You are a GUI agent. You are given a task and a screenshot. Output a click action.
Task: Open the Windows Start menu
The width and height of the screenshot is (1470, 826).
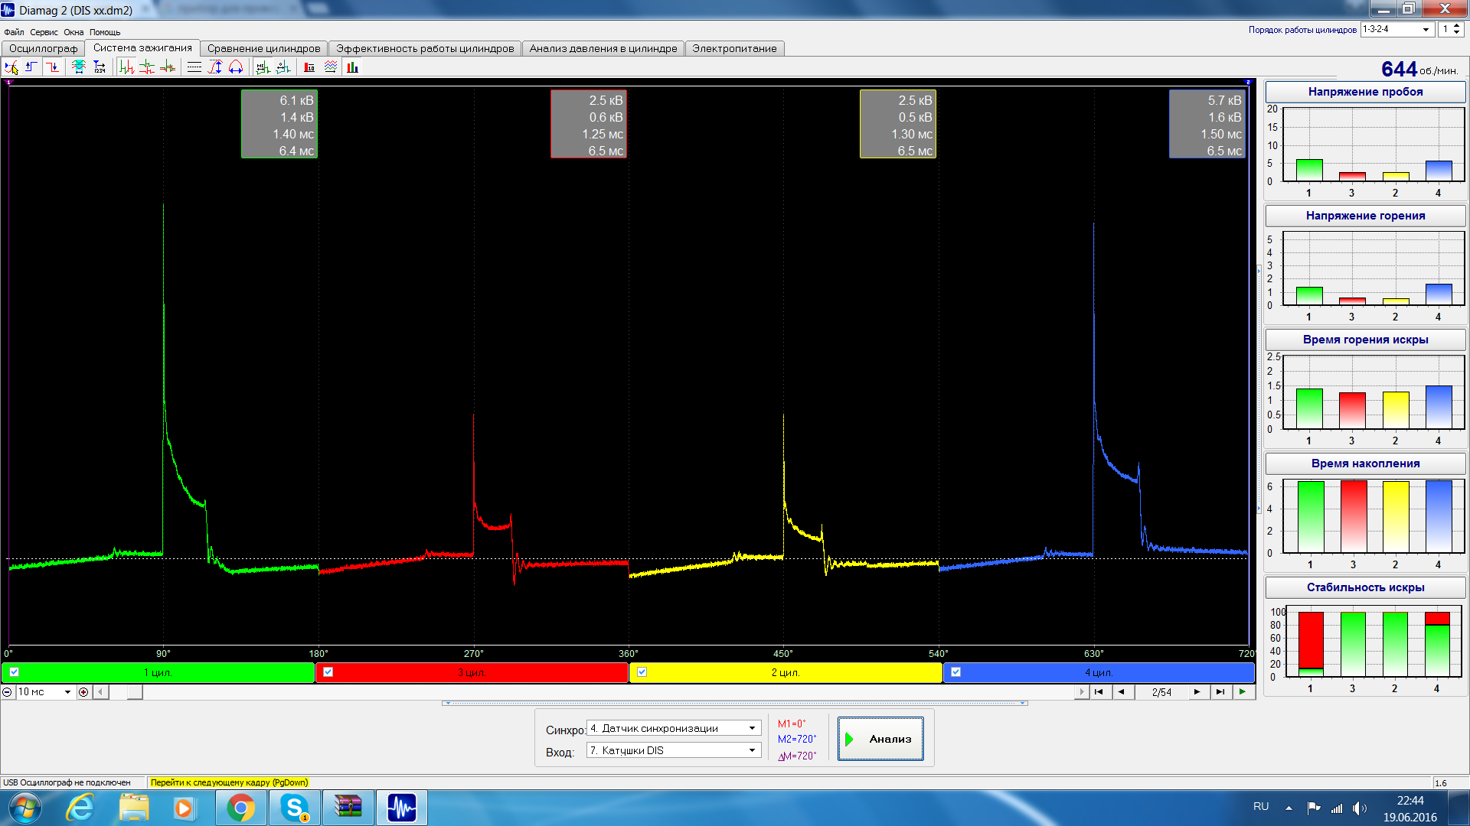point(24,808)
